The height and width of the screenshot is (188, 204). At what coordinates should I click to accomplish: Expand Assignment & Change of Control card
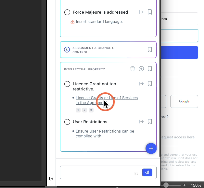108,50
